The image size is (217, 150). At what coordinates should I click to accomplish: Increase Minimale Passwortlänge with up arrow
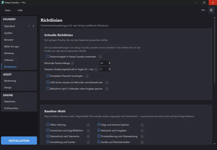(110, 62)
